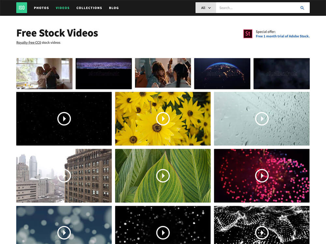Open the Earth at night thumbnail

pos(222,74)
